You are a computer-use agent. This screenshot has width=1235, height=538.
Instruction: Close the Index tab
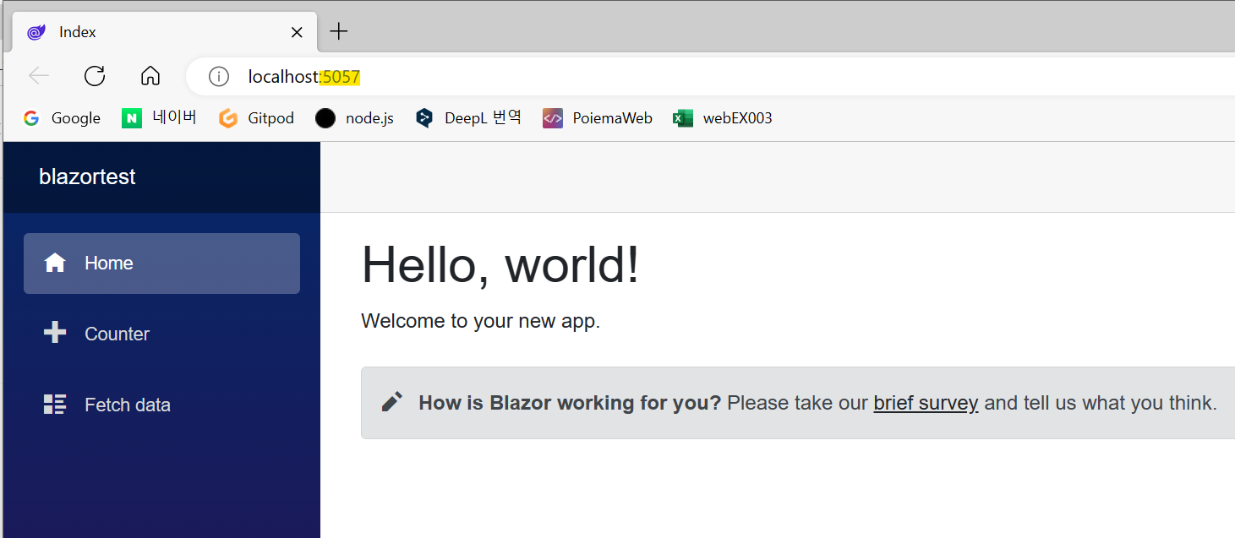click(x=297, y=32)
